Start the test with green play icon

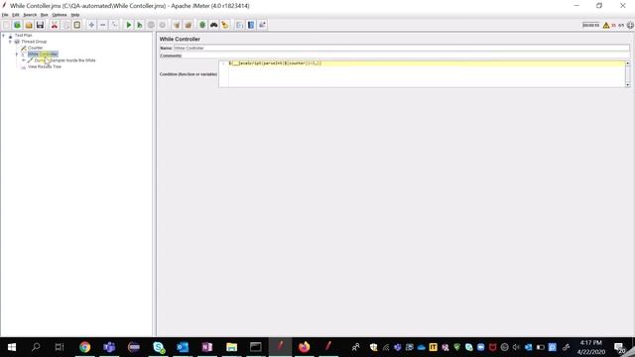tap(128, 25)
